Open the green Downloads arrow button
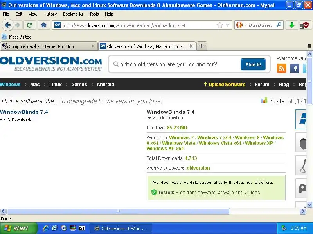This screenshot has height=234, width=313. [x=292, y=25]
